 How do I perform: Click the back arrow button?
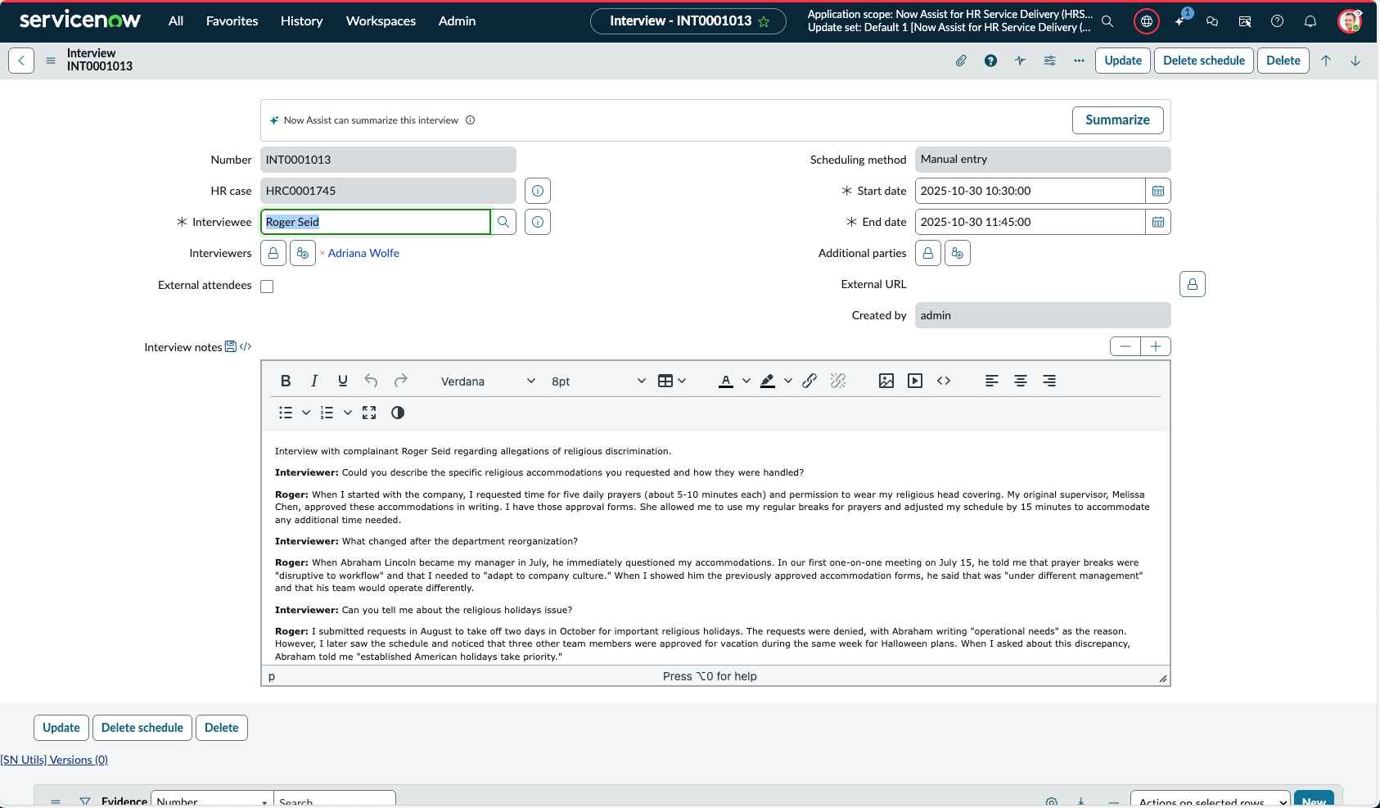pos(21,61)
